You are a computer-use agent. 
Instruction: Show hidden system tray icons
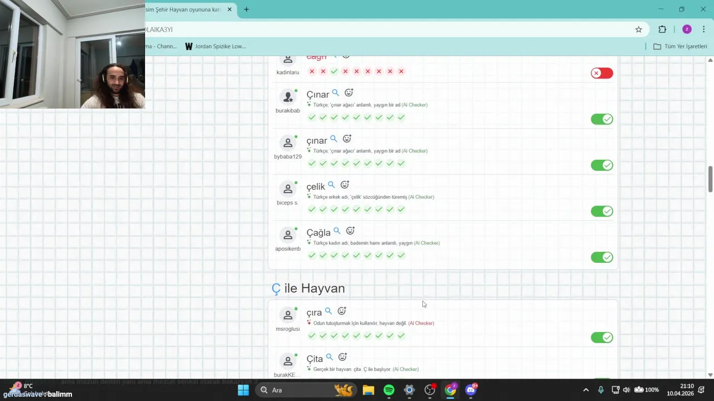pyautogui.click(x=586, y=390)
